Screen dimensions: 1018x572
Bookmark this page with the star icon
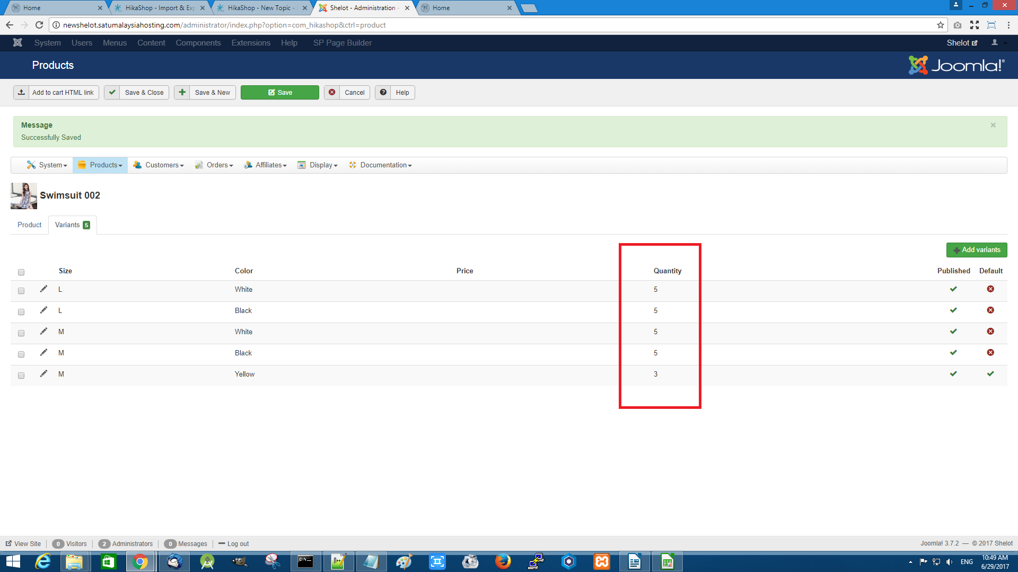[x=940, y=25]
